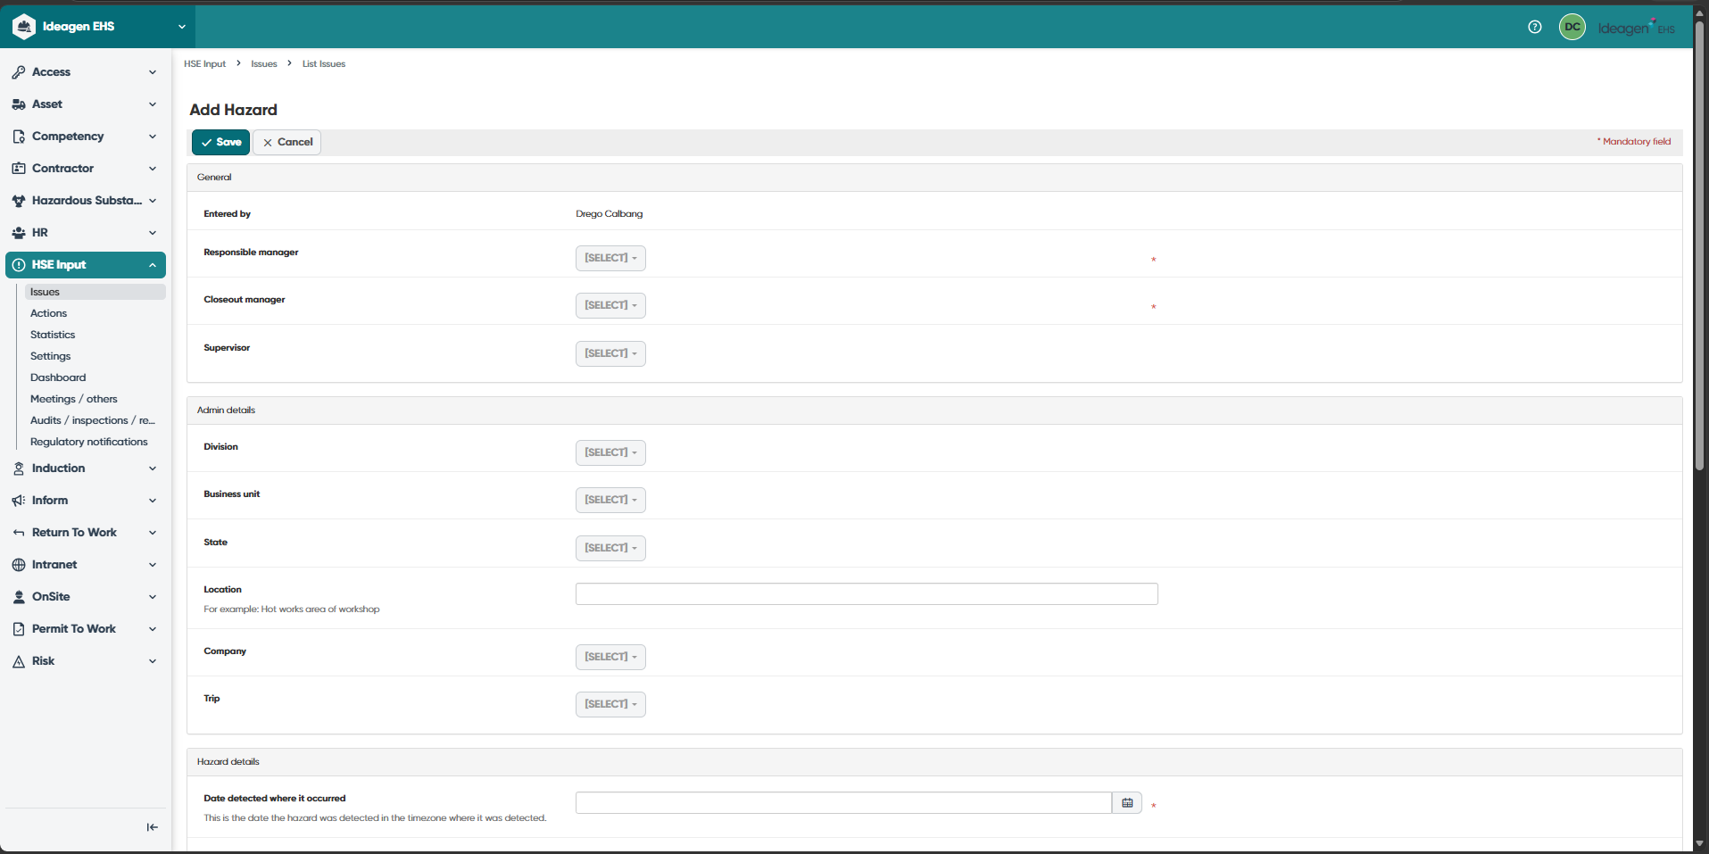The height and width of the screenshot is (854, 1709).
Task: Open Statistics under HSE Input
Action: [53, 335]
